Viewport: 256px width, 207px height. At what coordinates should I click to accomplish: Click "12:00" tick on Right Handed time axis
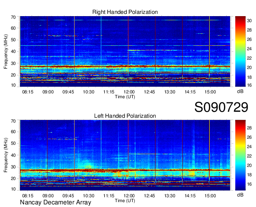click(x=129, y=92)
